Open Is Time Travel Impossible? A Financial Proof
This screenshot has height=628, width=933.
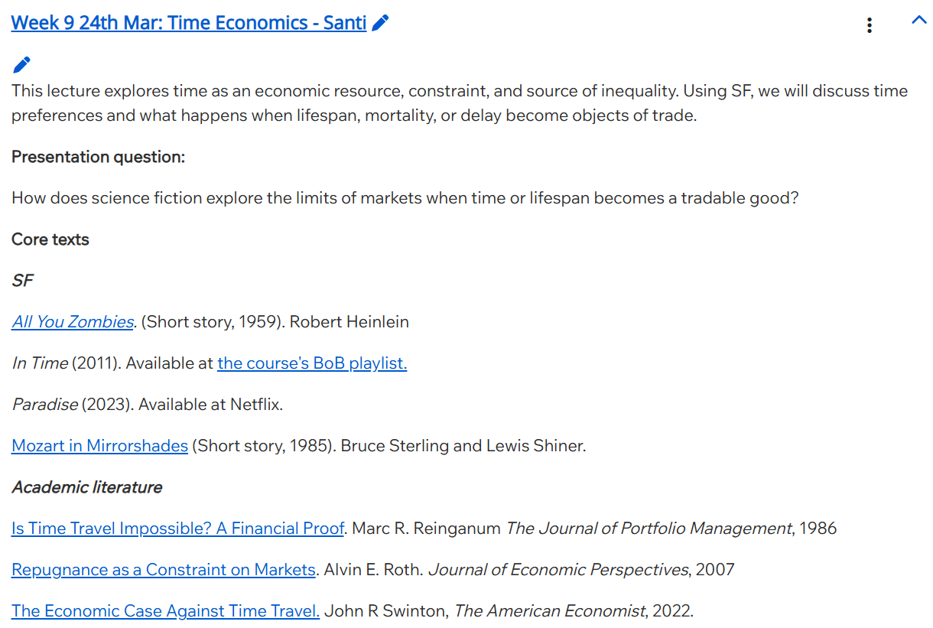[177, 529]
